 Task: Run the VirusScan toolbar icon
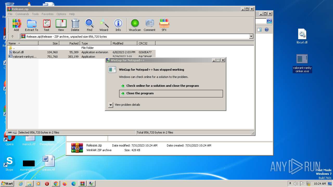click(135, 25)
